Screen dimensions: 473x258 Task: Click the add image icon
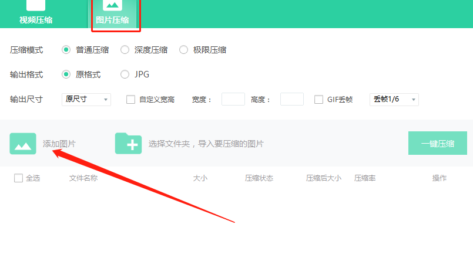(23, 144)
